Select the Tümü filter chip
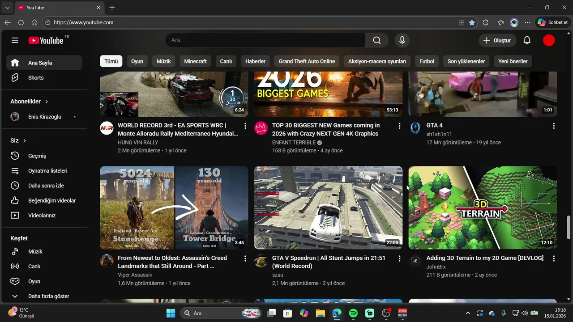 click(x=111, y=61)
